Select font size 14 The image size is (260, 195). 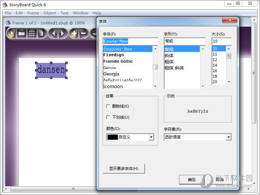219,65
